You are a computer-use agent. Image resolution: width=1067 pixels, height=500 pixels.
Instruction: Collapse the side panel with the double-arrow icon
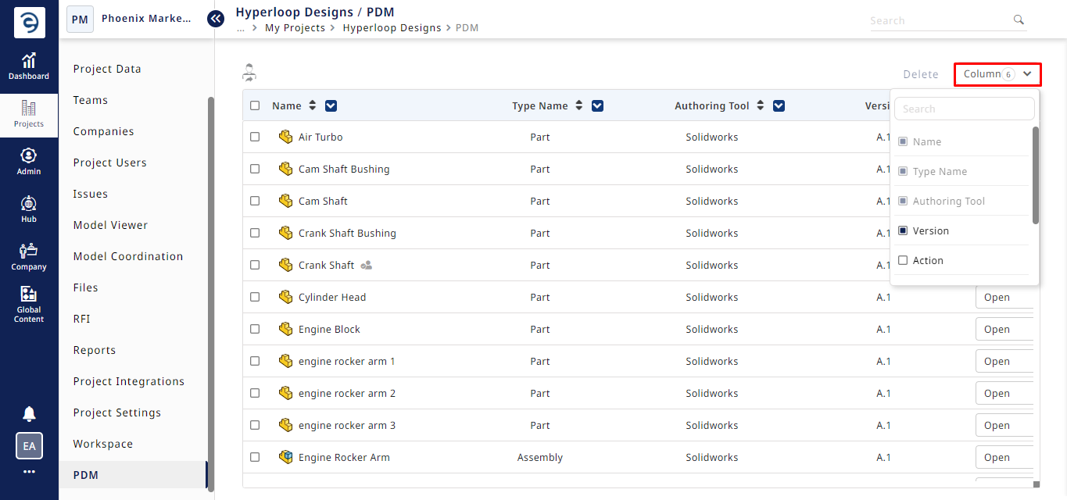pos(216,18)
